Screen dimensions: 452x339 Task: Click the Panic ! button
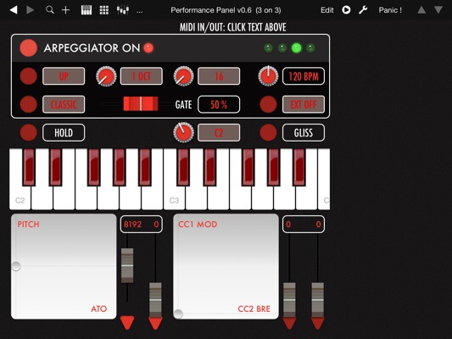pos(390,10)
